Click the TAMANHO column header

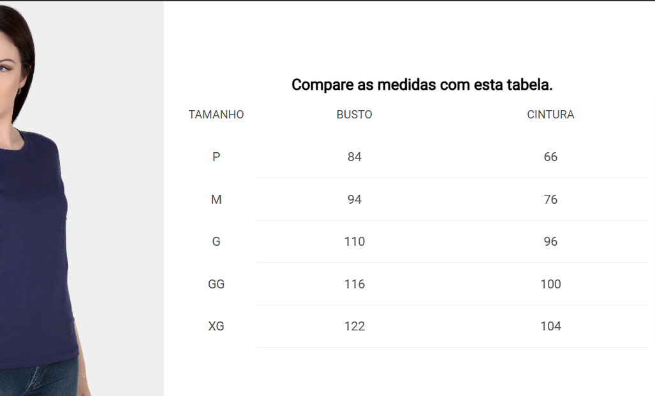pyautogui.click(x=216, y=115)
